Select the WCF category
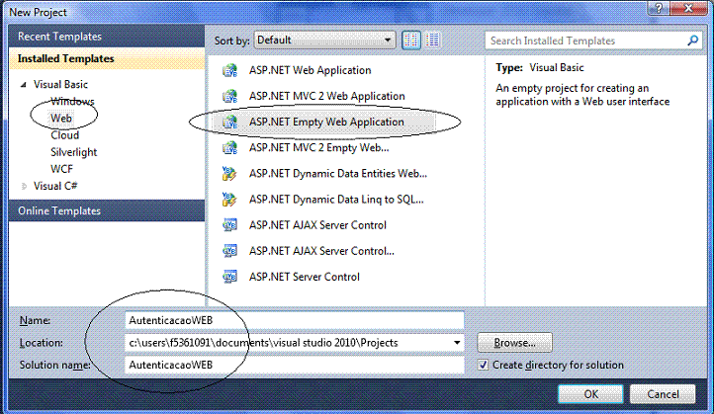This screenshot has height=414, width=714. click(x=61, y=169)
